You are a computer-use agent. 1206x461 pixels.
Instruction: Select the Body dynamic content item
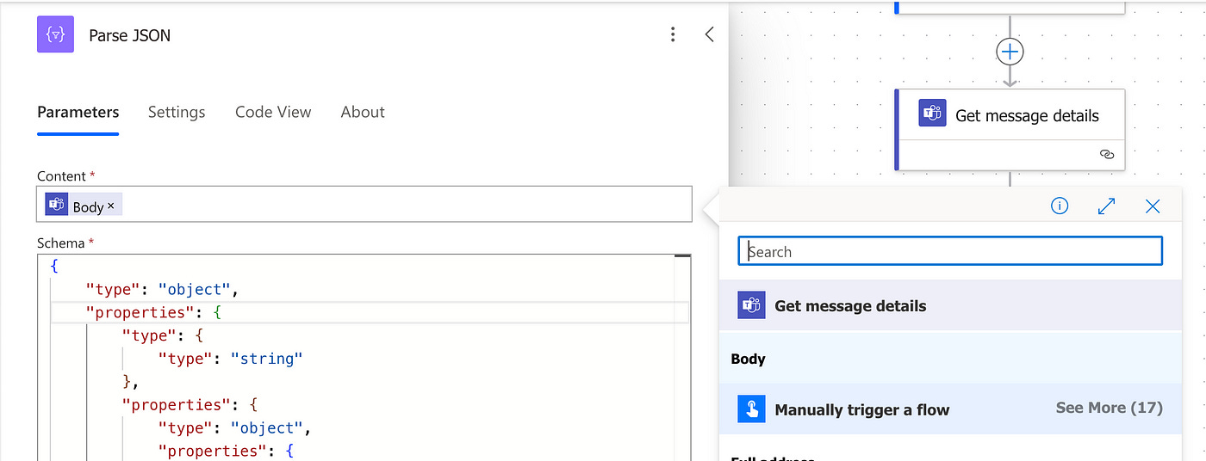tap(950, 359)
